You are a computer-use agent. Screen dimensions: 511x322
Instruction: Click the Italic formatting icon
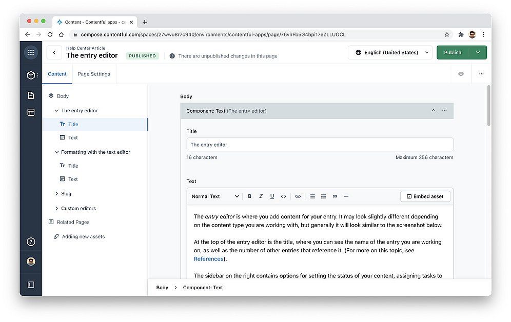pos(261,196)
